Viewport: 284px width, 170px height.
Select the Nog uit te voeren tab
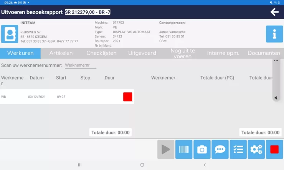pos(183,53)
